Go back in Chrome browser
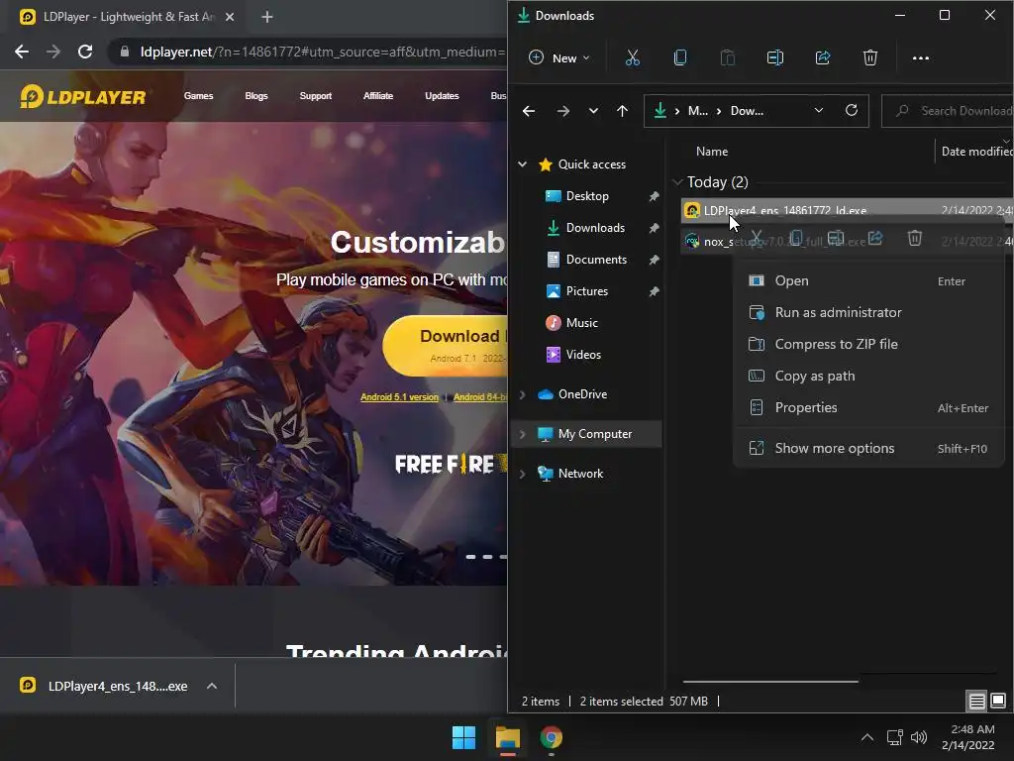Screen dimensions: 1014x761 (22, 52)
